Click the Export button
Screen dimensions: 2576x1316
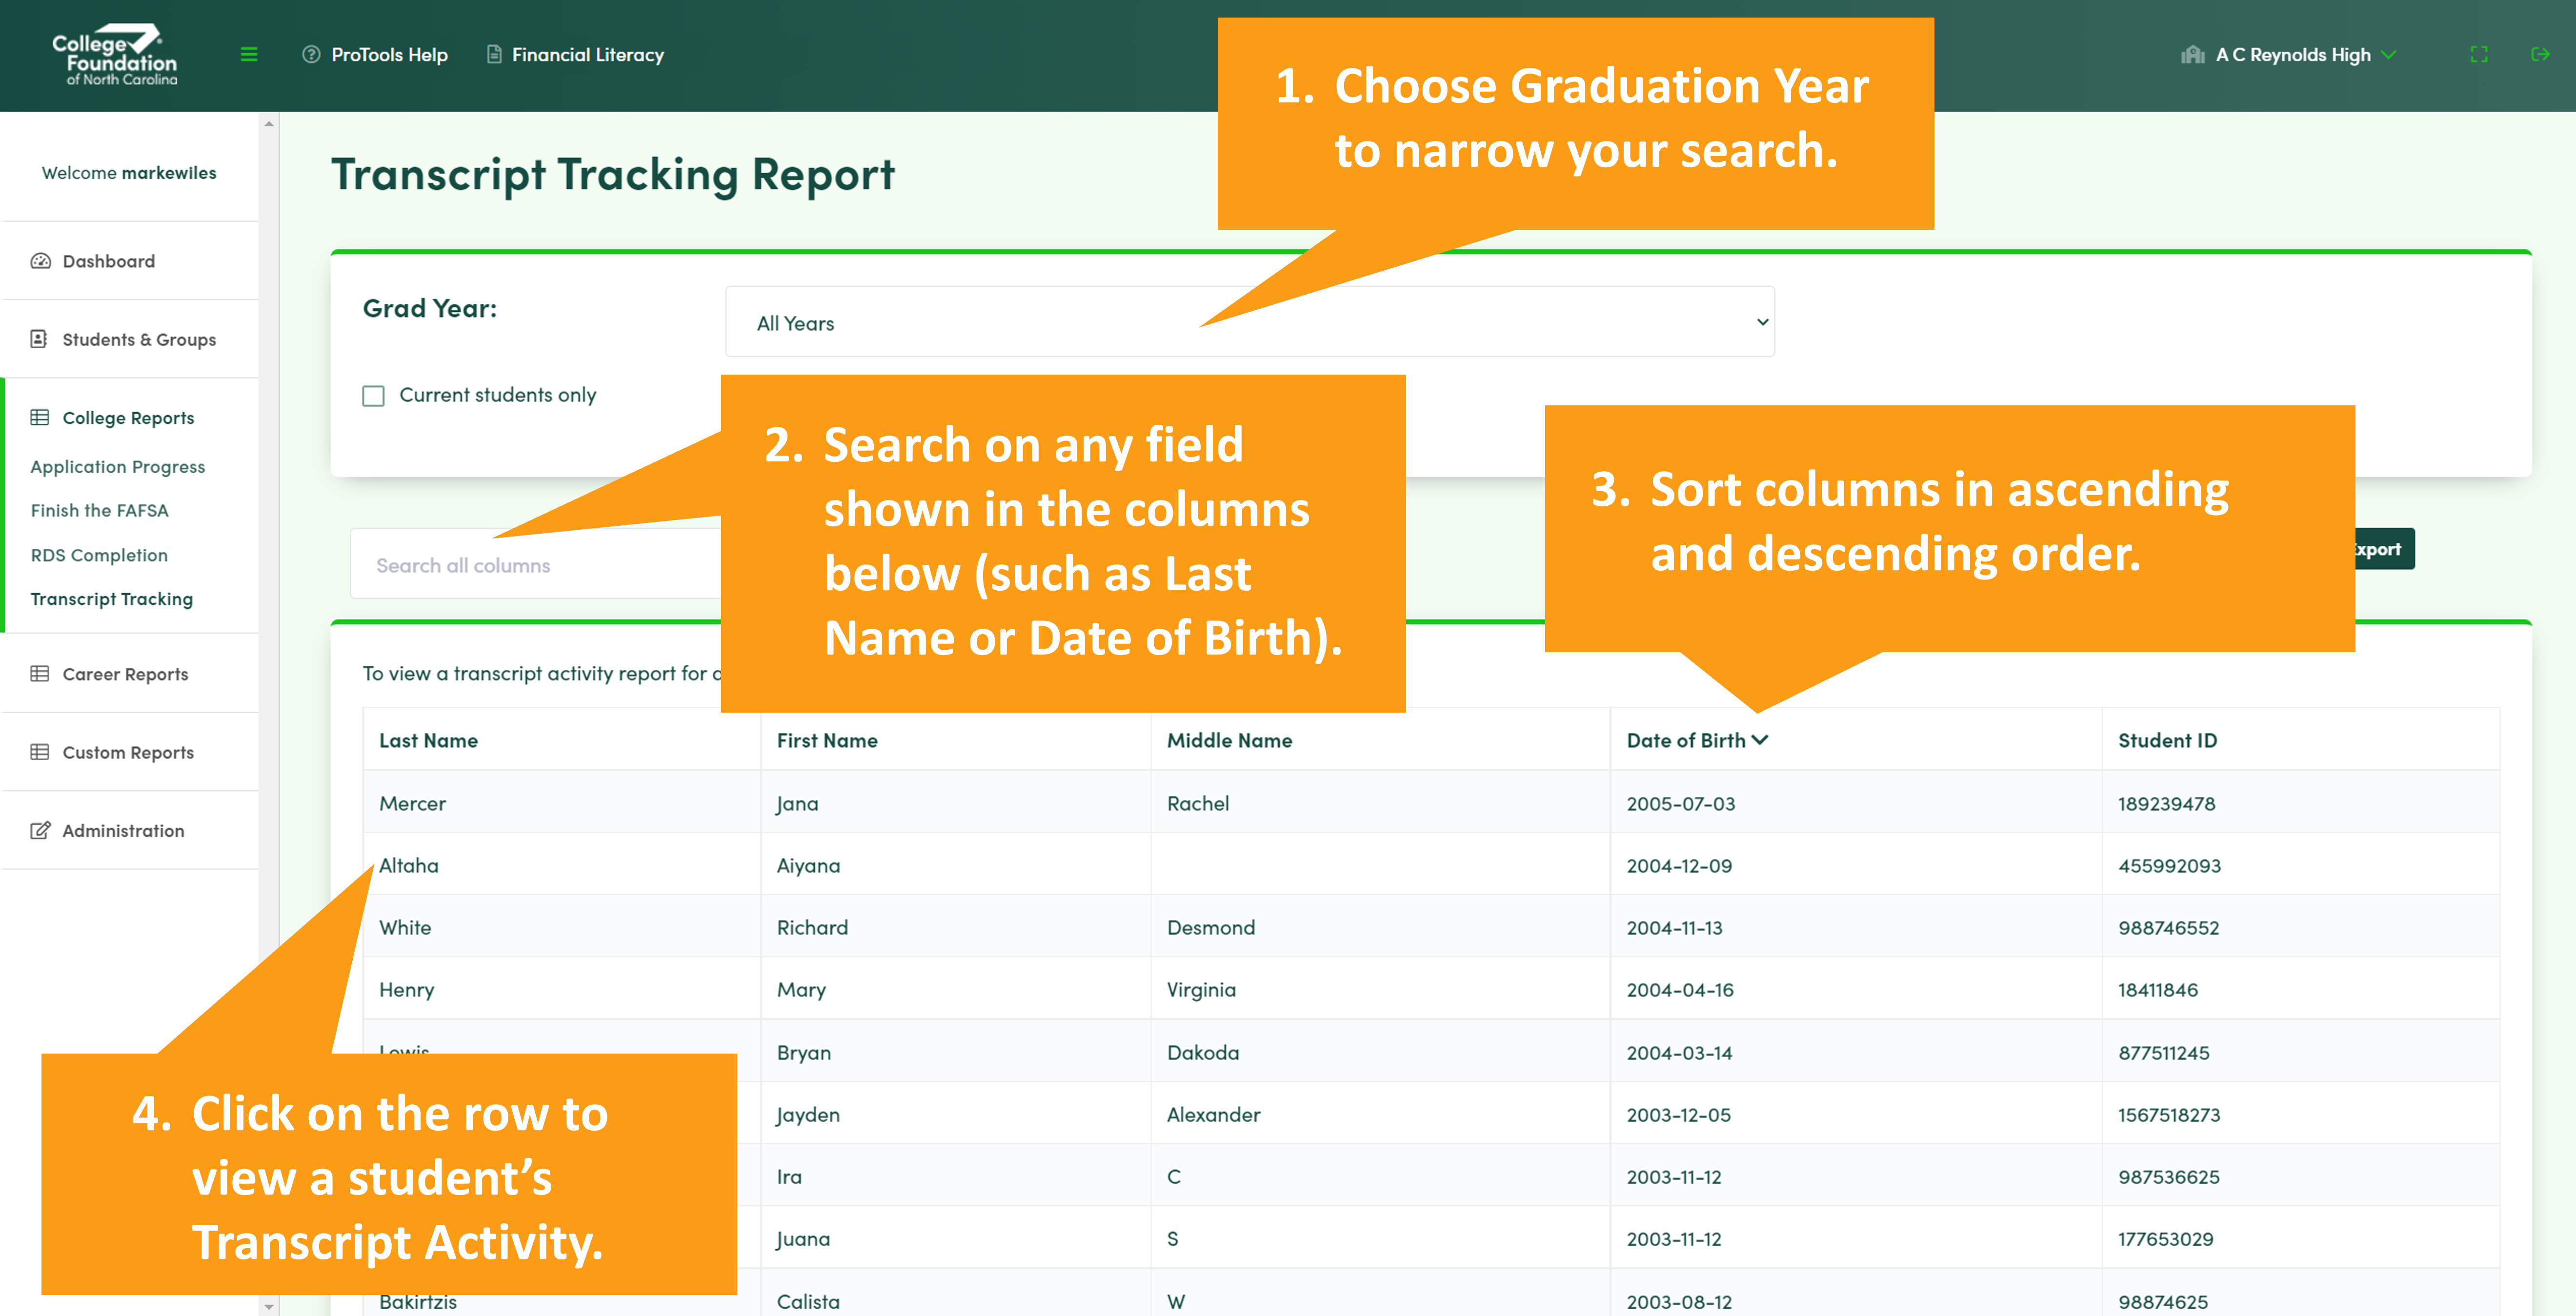pos(2385,549)
